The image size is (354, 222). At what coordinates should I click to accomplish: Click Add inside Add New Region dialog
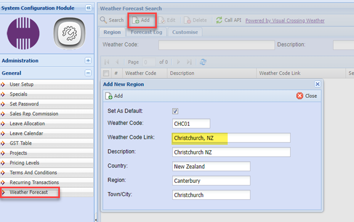point(114,96)
